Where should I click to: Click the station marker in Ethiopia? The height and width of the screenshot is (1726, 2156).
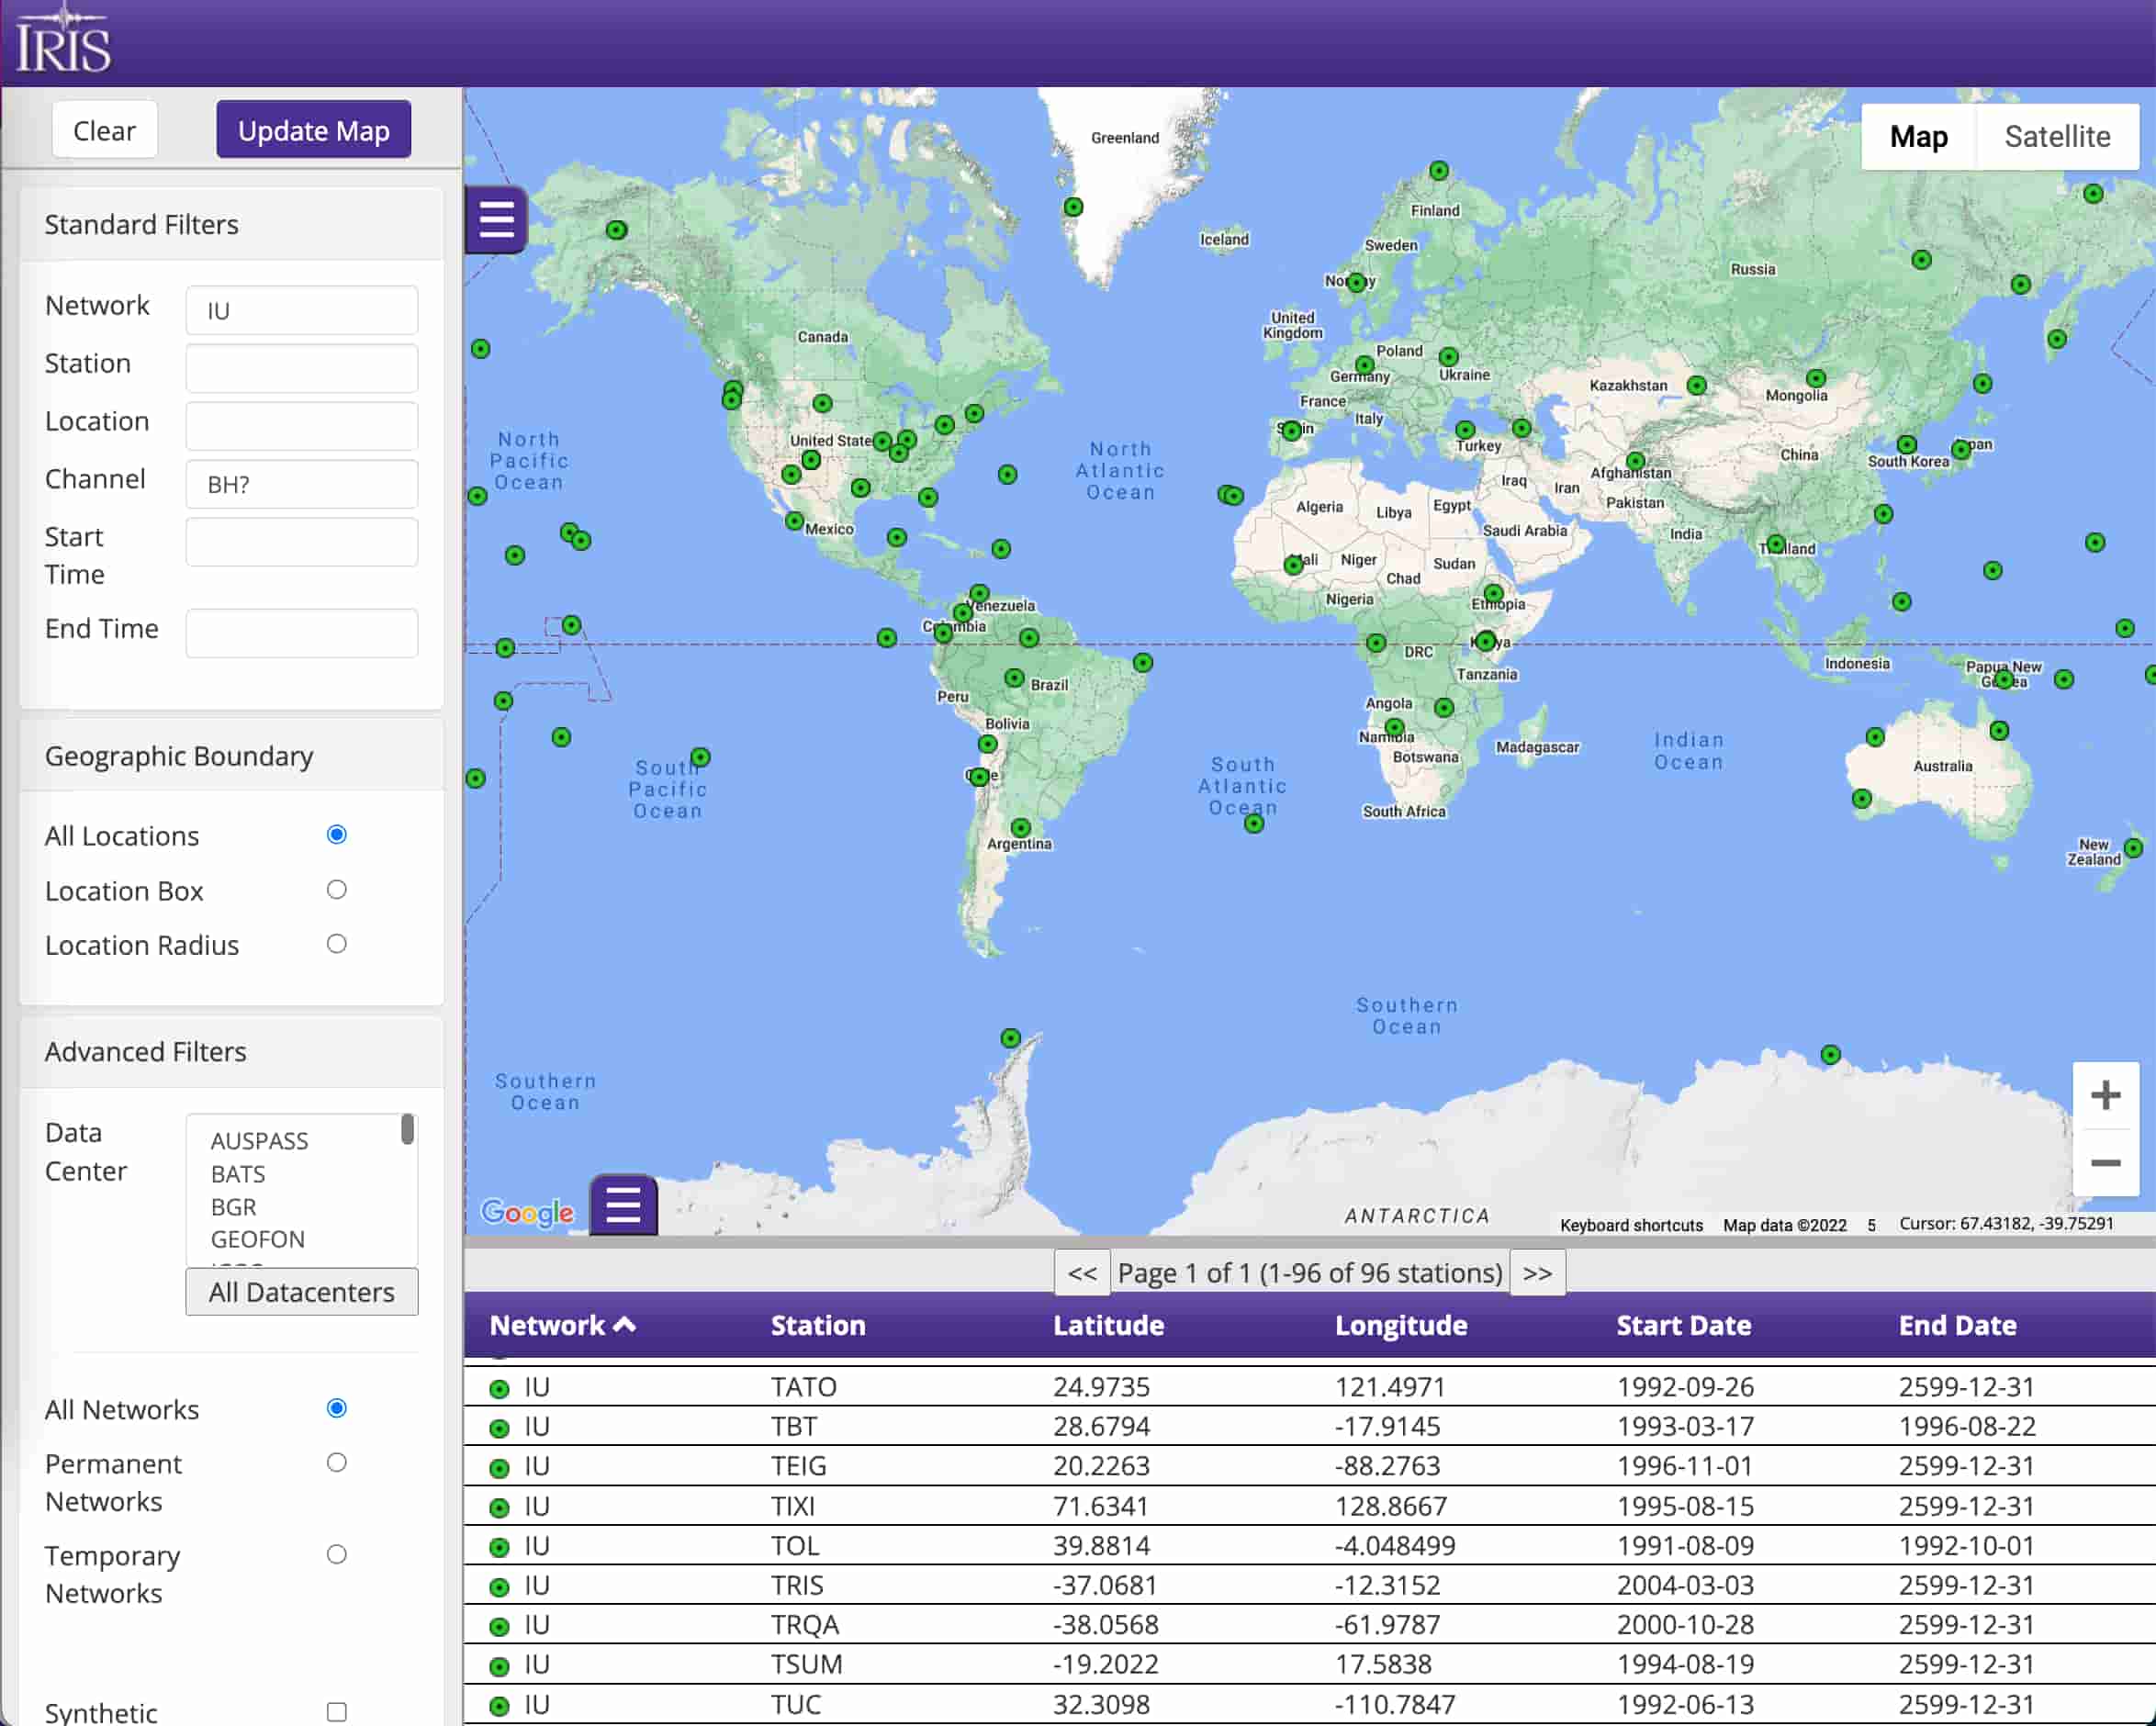pos(1493,593)
